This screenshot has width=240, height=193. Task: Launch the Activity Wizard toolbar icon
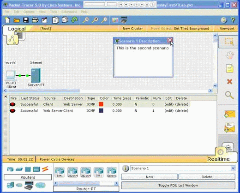(x=44, y=20)
